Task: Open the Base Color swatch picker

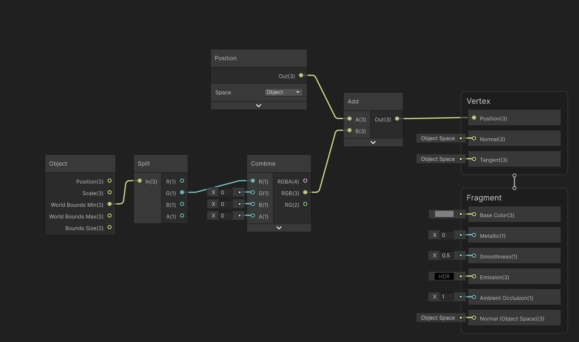Action: [443, 214]
